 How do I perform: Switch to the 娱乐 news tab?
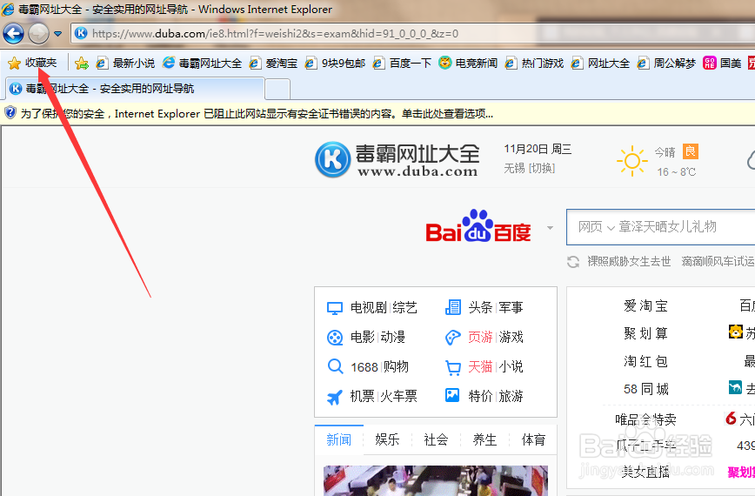click(x=388, y=439)
